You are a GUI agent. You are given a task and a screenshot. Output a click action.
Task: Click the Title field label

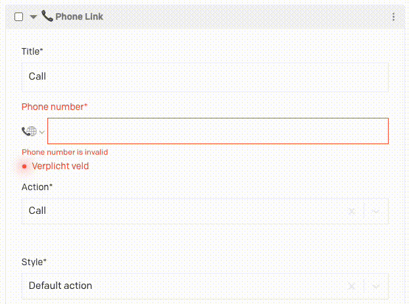coord(32,51)
